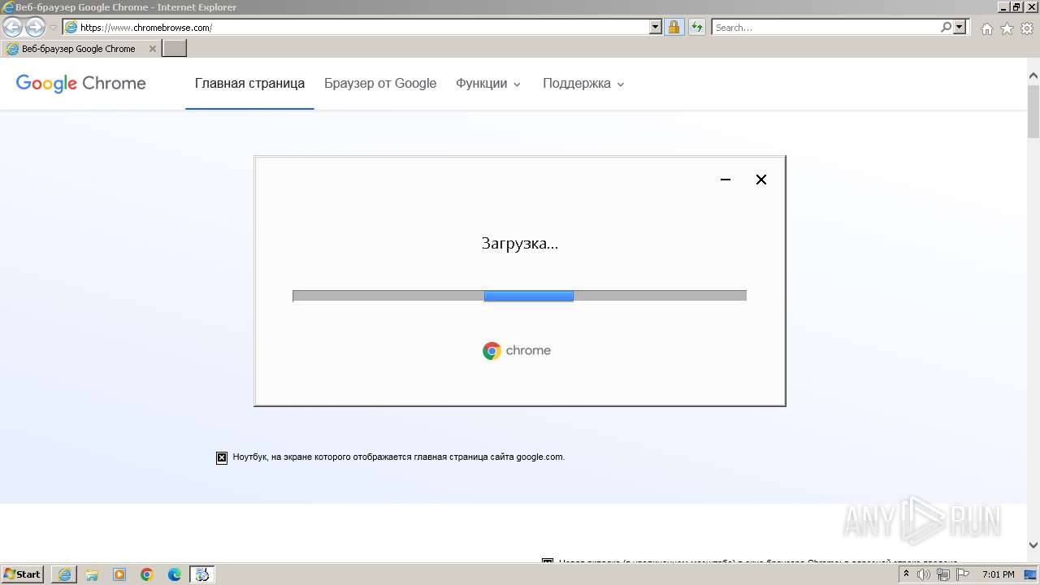Viewport: 1040px width, 585px height.
Task: Close the Загрузка installer dialog
Action: [761, 180]
